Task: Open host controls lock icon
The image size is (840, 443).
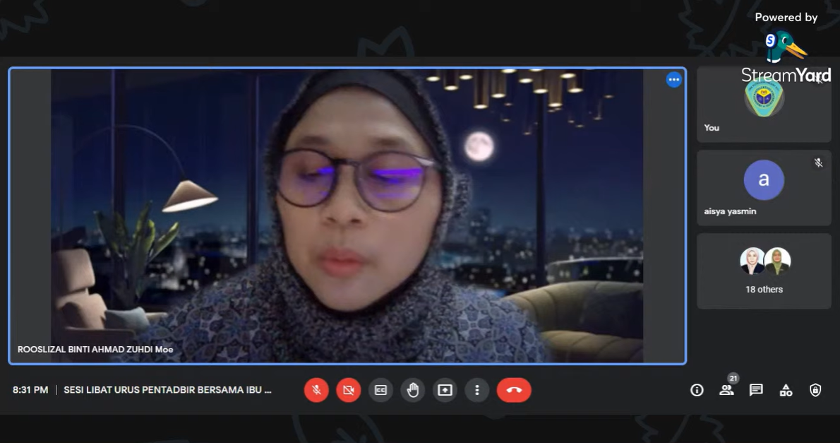Action: pos(815,390)
